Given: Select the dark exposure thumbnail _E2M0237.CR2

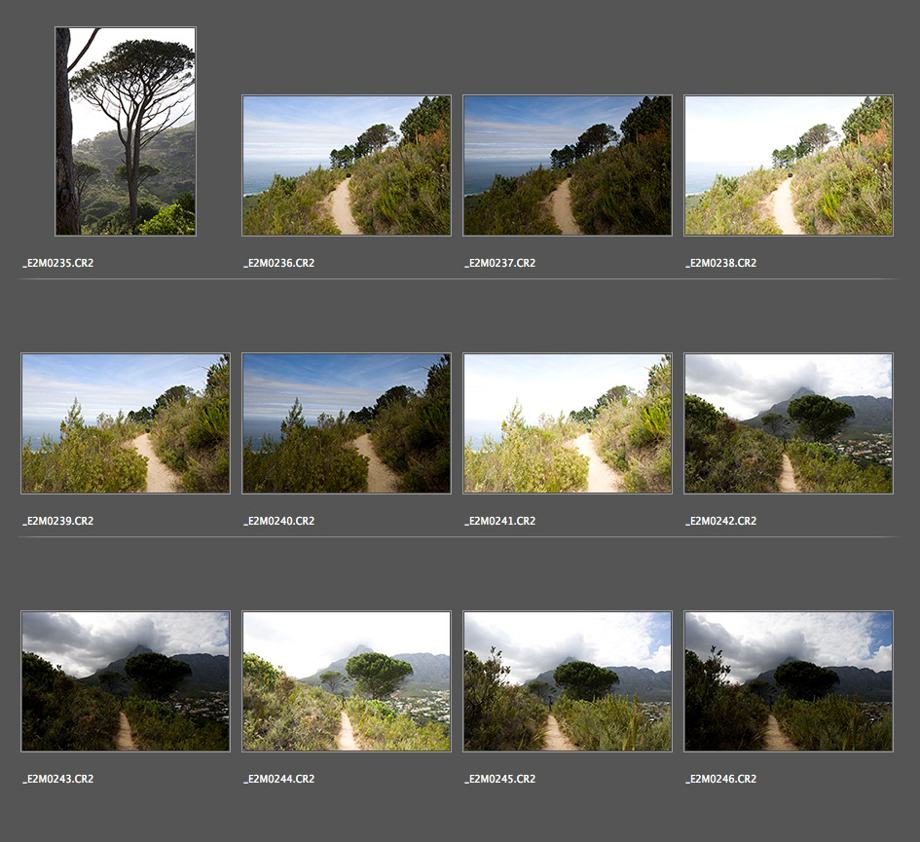Looking at the screenshot, I should tap(568, 165).
